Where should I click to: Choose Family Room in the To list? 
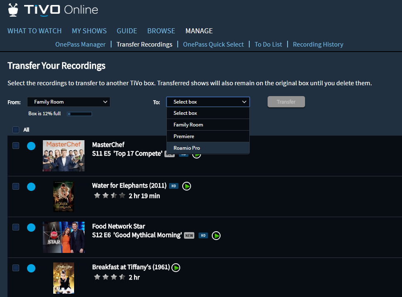point(208,125)
